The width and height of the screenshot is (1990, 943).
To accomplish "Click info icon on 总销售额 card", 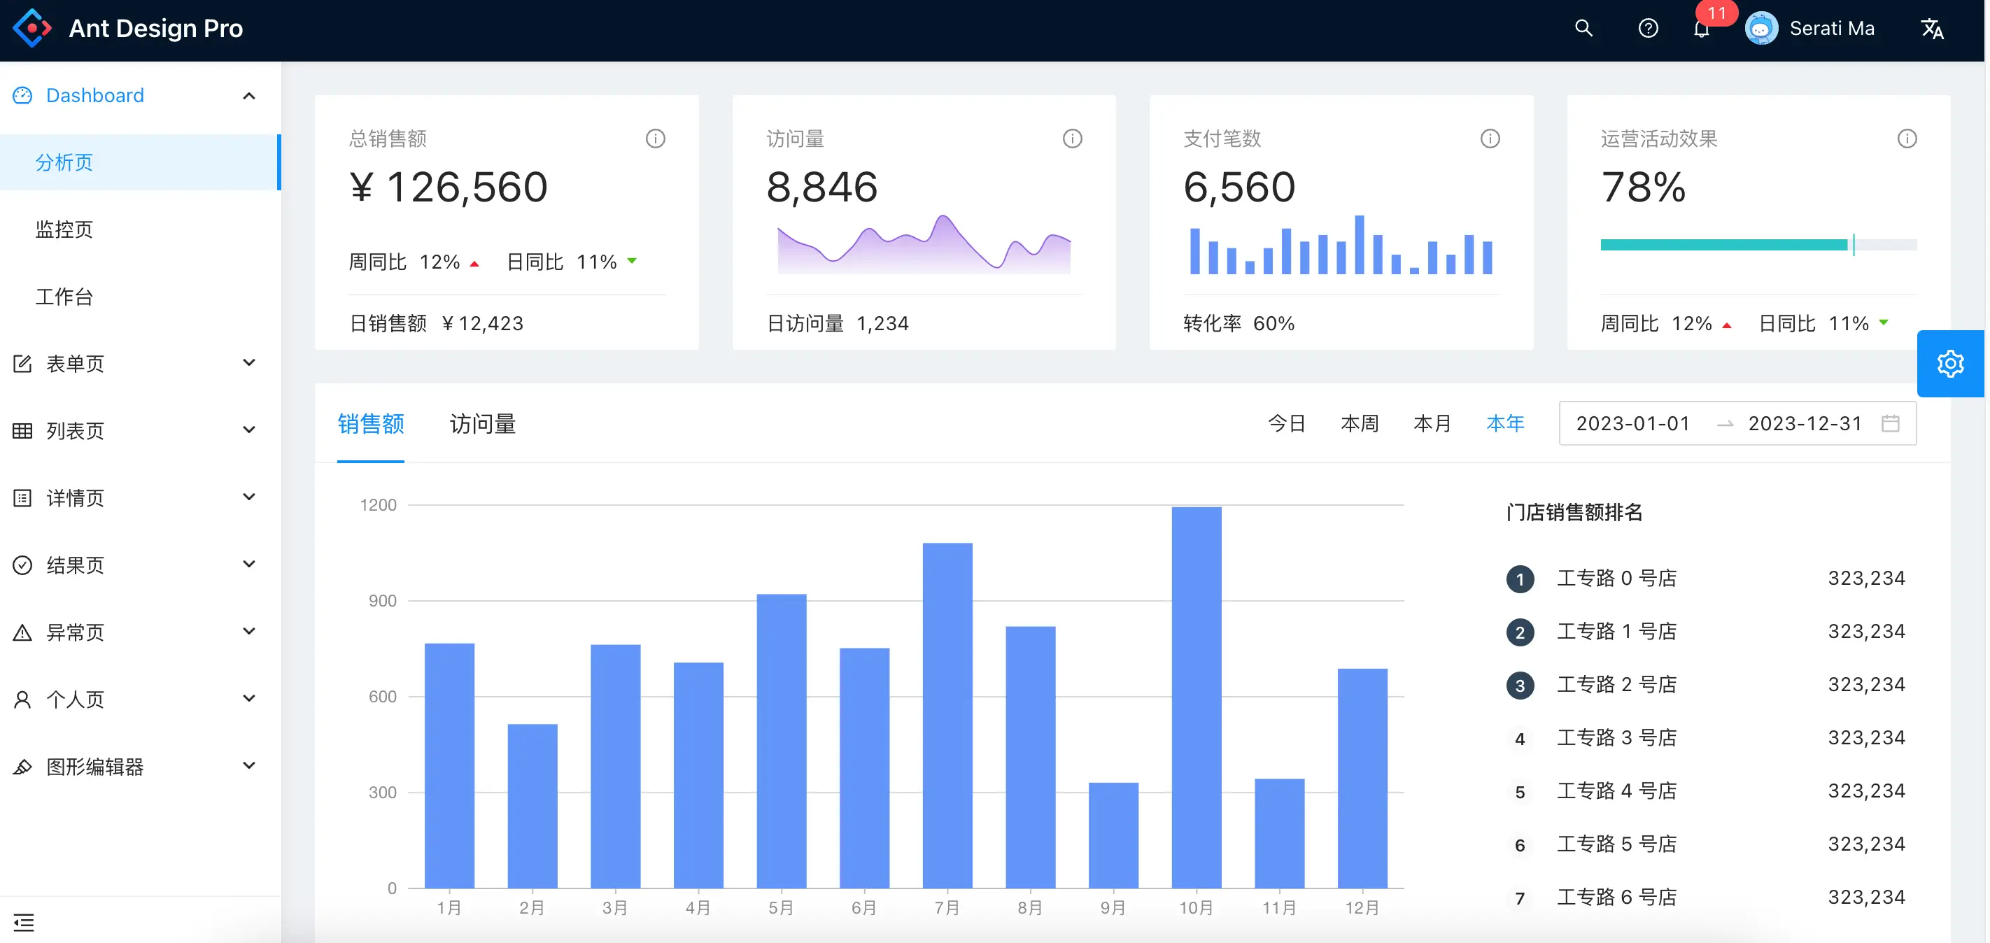I will click(655, 139).
